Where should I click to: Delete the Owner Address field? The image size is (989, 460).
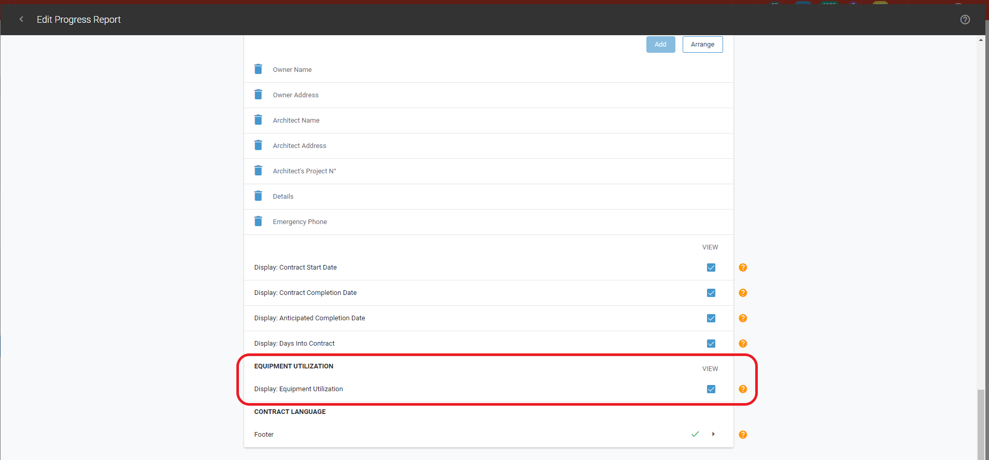click(258, 95)
